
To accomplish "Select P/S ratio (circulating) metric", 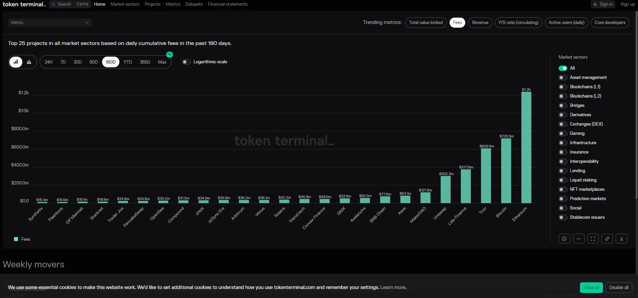I will pyautogui.click(x=519, y=23).
